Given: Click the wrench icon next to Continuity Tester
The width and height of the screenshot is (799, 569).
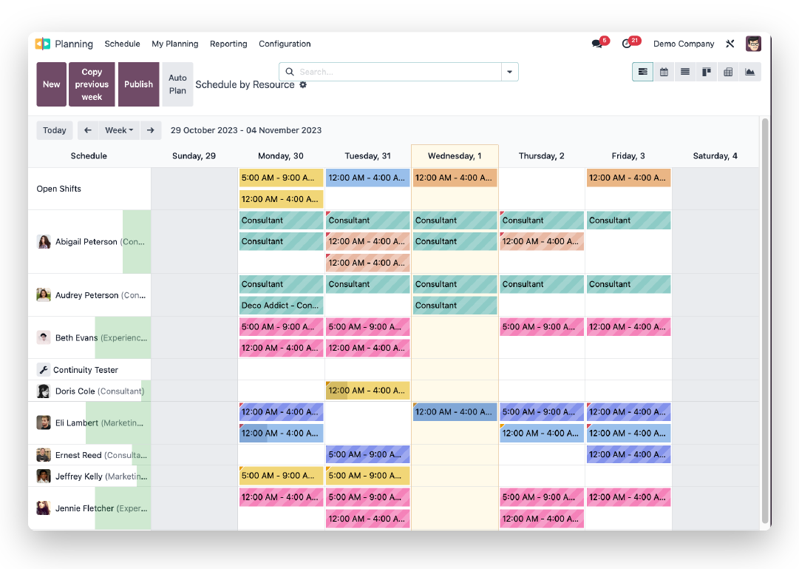Looking at the screenshot, I should [42, 369].
